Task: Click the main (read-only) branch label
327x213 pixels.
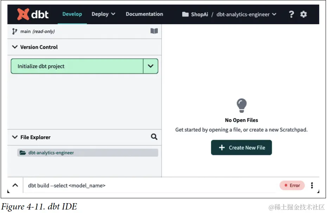Action: tap(38, 32)
